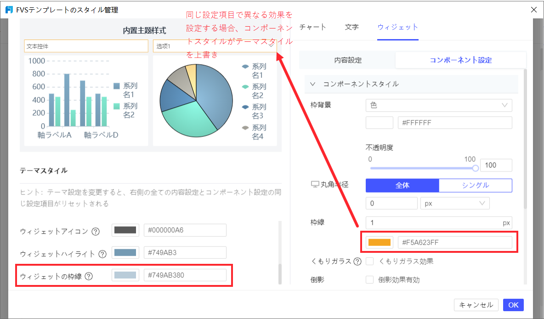Screen dimensions: 544x319
Task: Click the blue ウィジェットハイライト color swatch
Action: (125, 253)
